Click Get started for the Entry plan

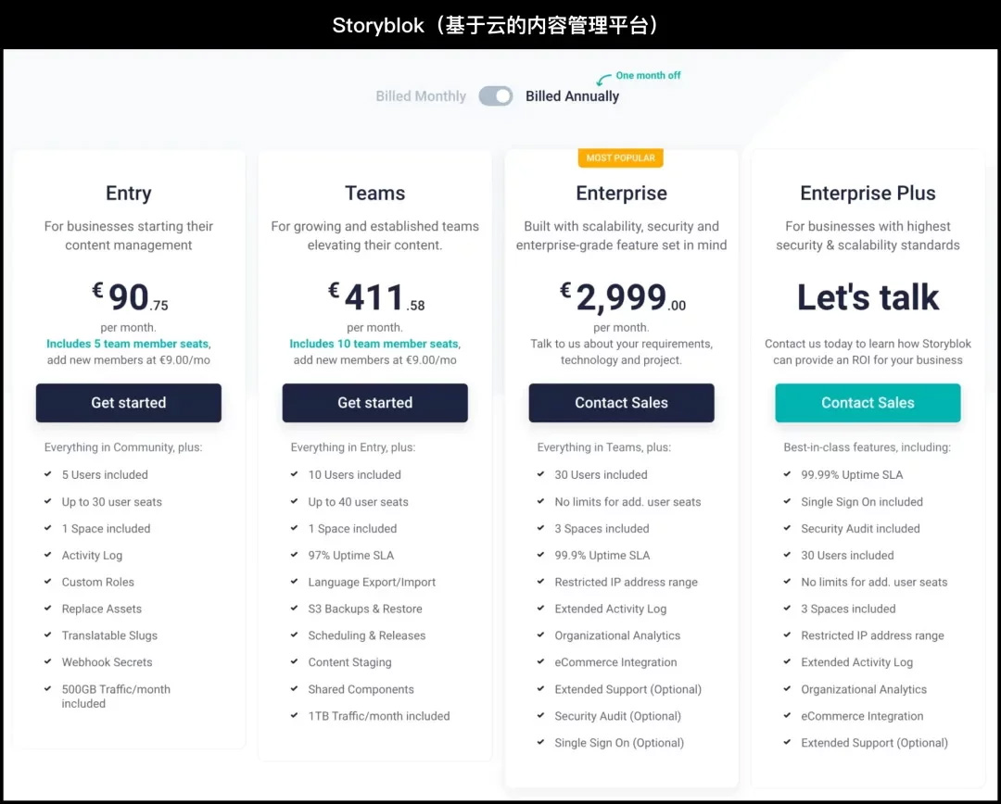tap(128, 403)
